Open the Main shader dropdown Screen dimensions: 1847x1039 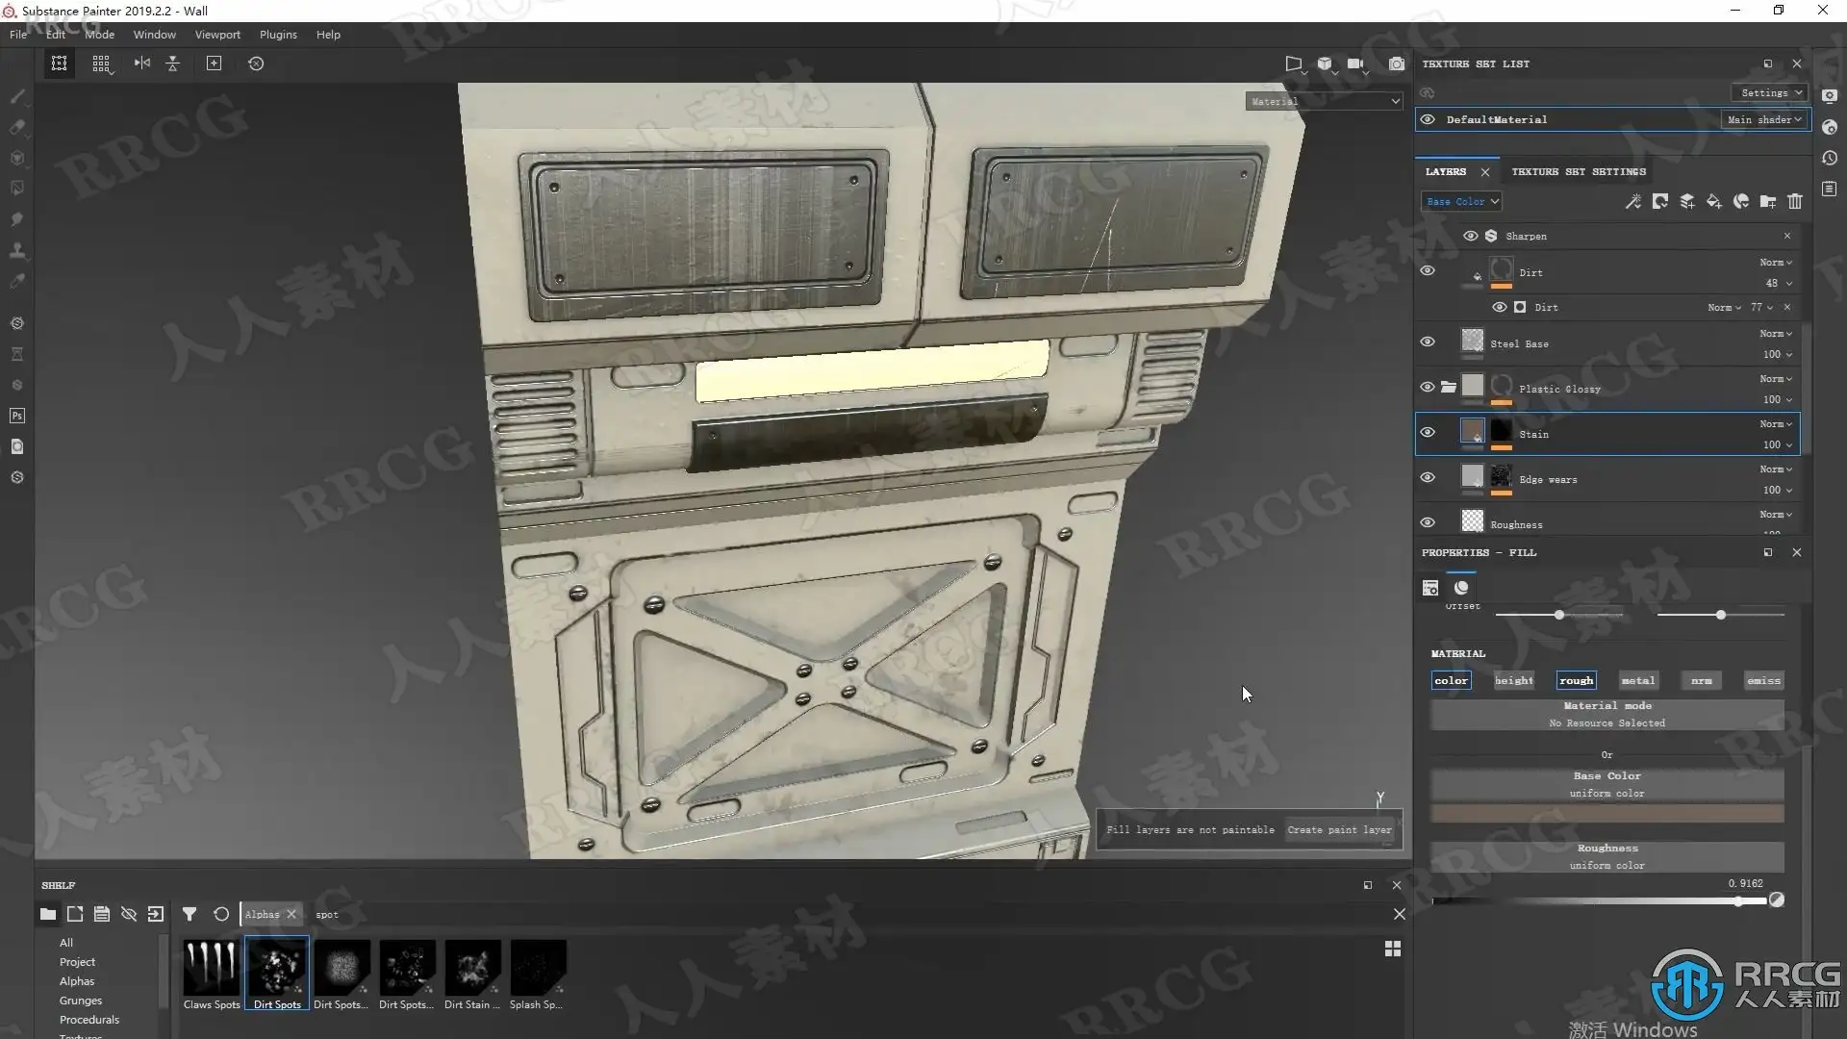[x=1764, y=119]
